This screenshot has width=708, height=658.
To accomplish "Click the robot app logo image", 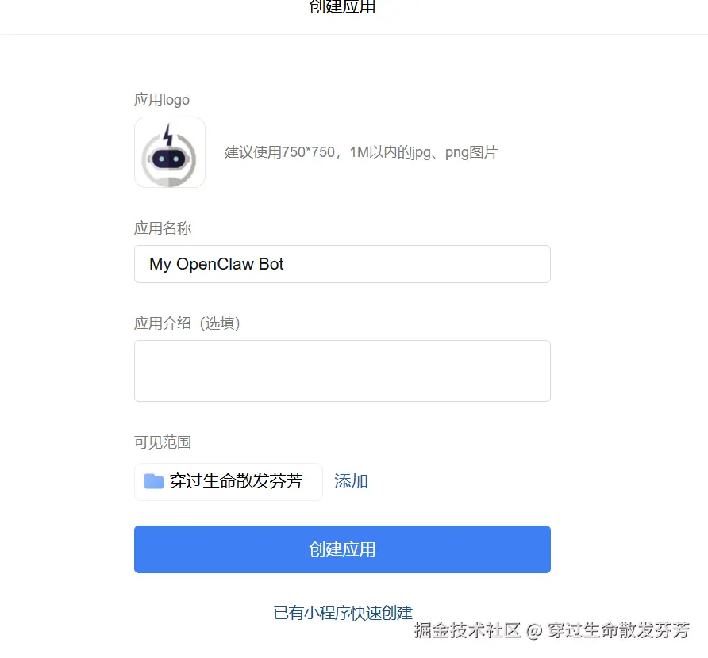I will coord(170,152).
